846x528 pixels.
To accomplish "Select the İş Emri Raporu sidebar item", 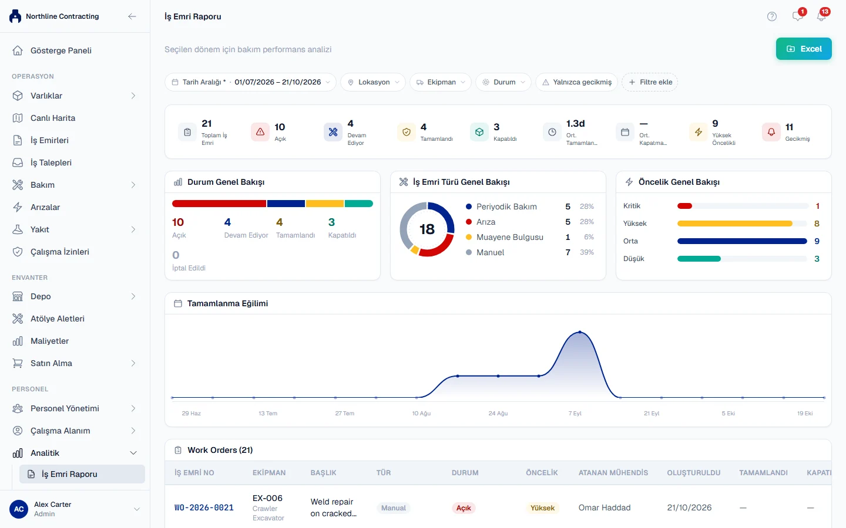I will point(82,474).
